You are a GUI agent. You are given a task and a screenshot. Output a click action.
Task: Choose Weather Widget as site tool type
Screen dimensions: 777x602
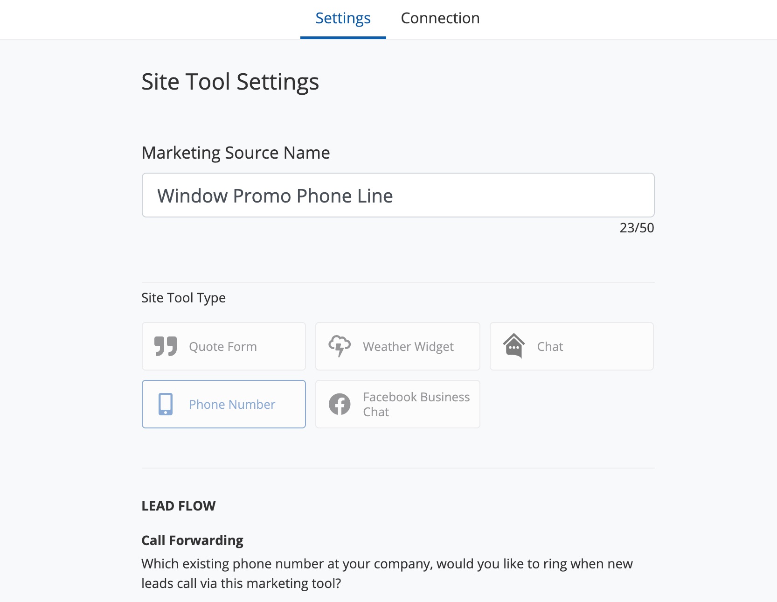tap(408, 347)
